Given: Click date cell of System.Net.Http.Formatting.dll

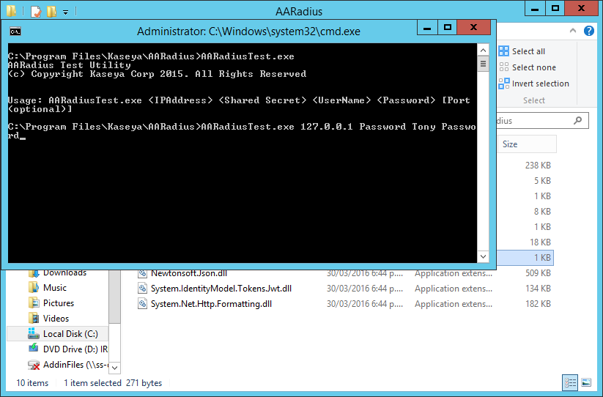Looking at the screenshot, I should click(365, 304).
